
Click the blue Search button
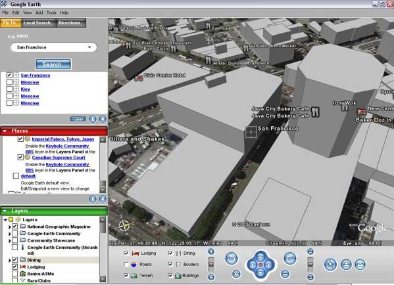[x=53, y=64]
